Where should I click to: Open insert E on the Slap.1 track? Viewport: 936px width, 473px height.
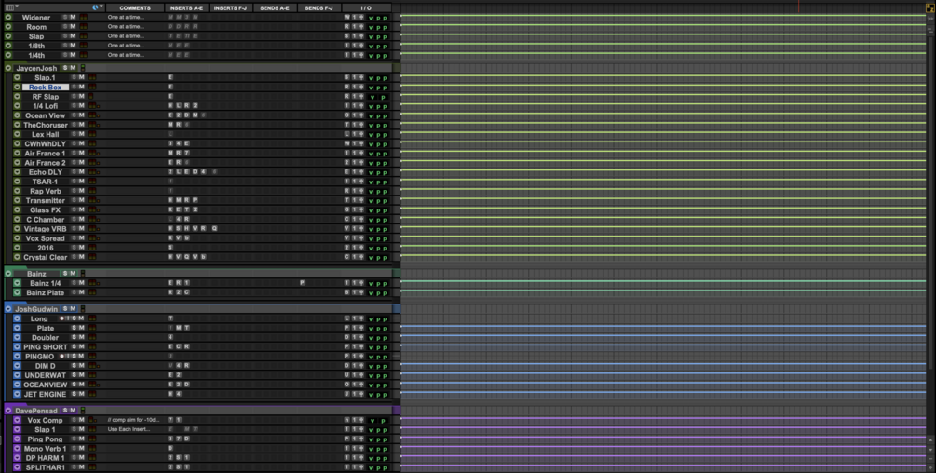(x=170, y=77)
